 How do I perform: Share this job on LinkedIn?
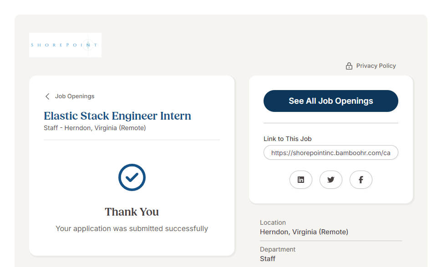pos(301,180)
